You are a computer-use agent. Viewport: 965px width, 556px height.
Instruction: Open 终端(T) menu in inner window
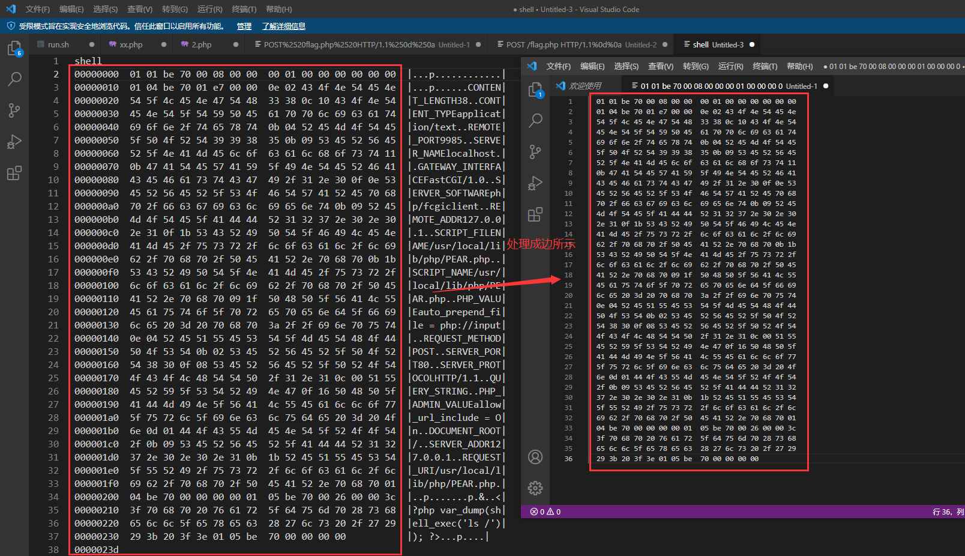coord(765,66)
